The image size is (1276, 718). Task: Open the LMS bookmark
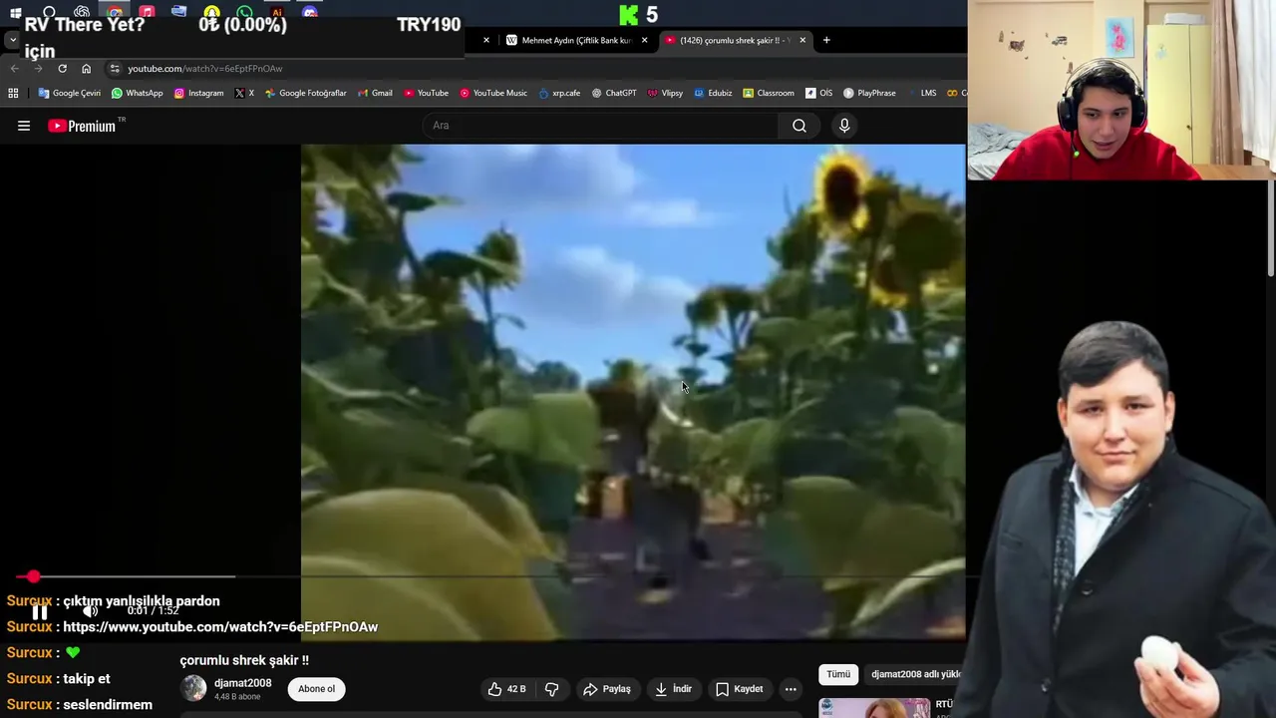(x=922, y=93)
